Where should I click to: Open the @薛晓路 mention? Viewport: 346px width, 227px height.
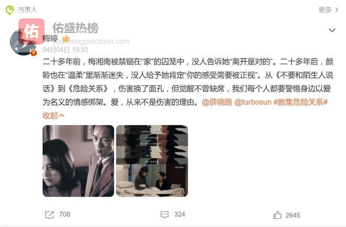[217, 102]
